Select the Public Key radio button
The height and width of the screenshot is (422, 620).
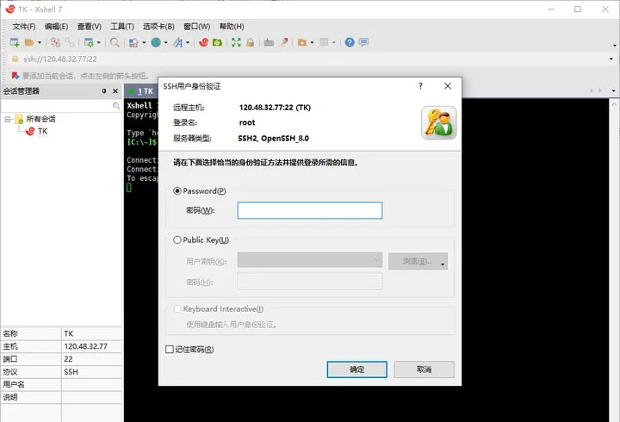177,239
